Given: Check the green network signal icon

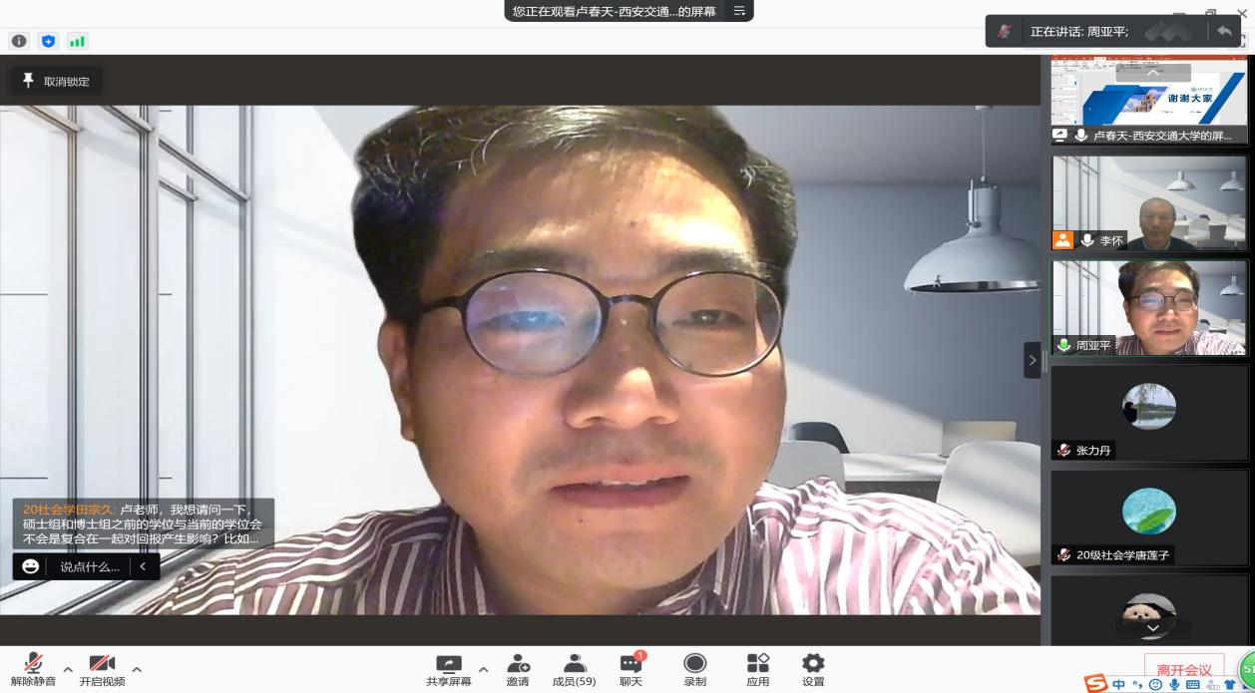Looking at the screenshot, I should tap(77, 41).
